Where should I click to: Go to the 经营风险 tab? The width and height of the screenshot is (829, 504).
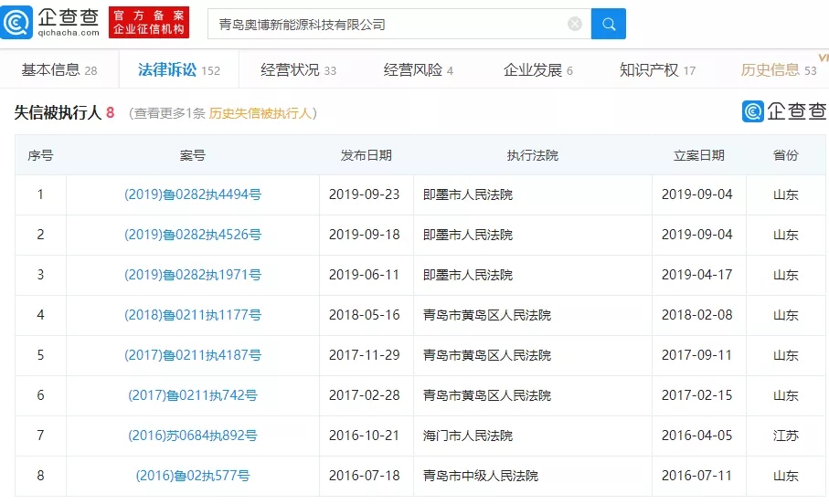click(419, 70)
